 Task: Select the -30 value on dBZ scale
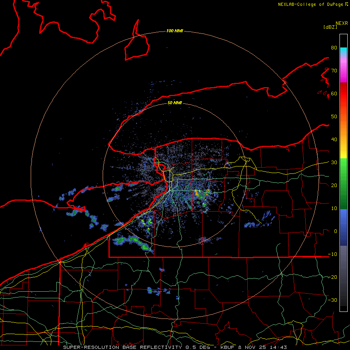(x=332, y=300)
